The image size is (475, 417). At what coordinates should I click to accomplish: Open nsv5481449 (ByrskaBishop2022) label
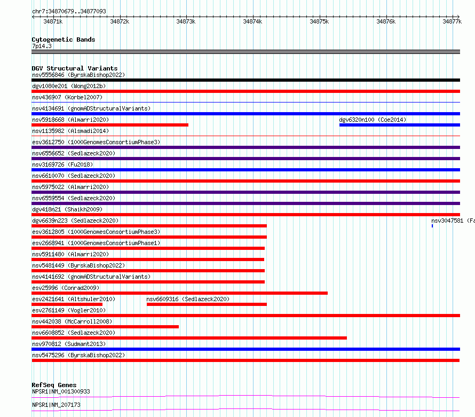(78, 265)
